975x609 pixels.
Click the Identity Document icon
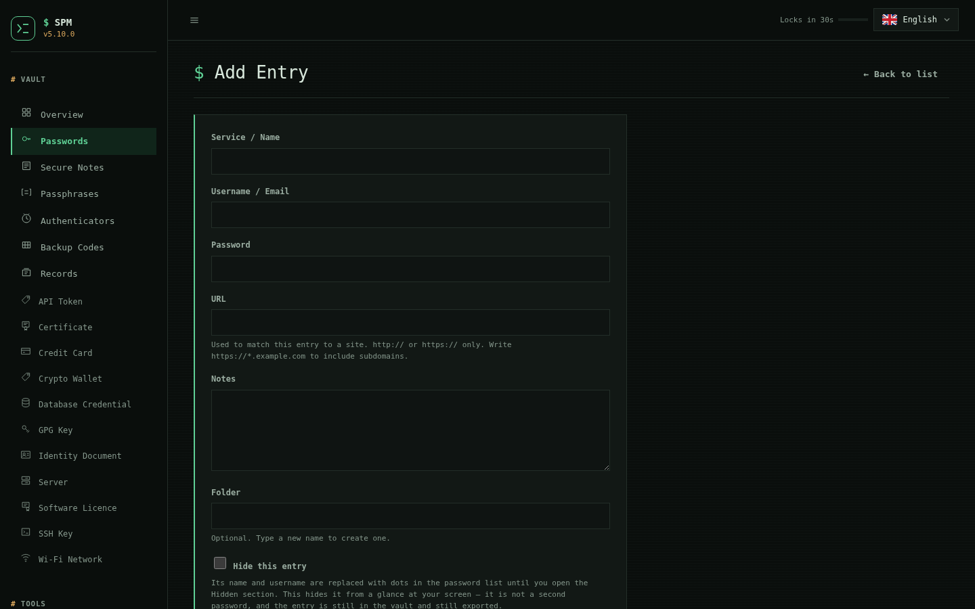(x=26, y=455)
